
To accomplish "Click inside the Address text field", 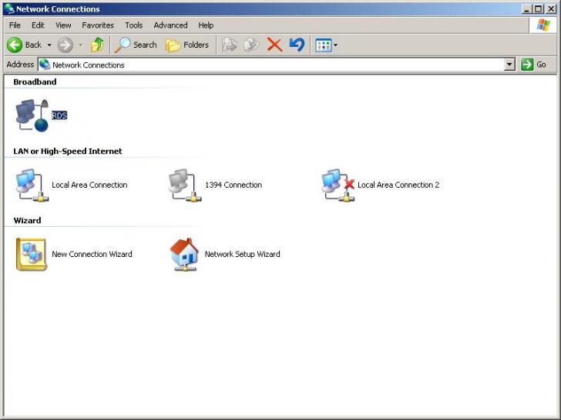I will coord(270,65).
